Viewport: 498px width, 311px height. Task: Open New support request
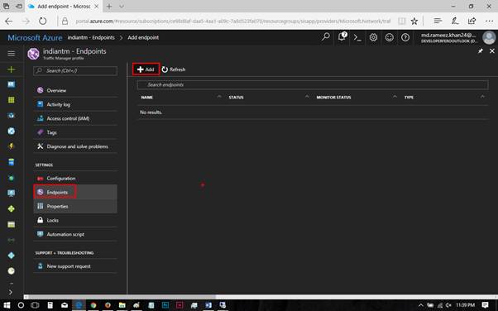75,266
